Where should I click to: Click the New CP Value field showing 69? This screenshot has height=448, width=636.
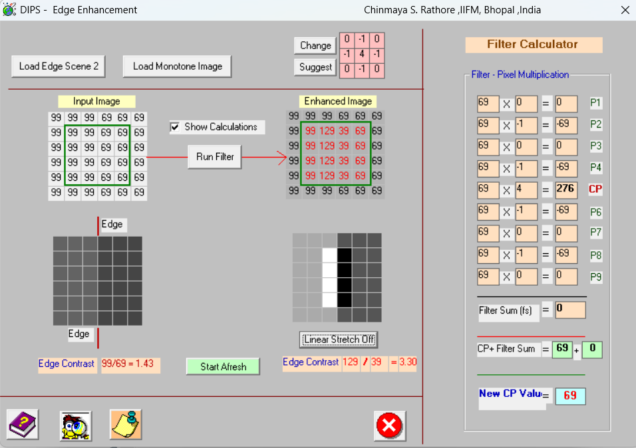[x=570, y=396]
